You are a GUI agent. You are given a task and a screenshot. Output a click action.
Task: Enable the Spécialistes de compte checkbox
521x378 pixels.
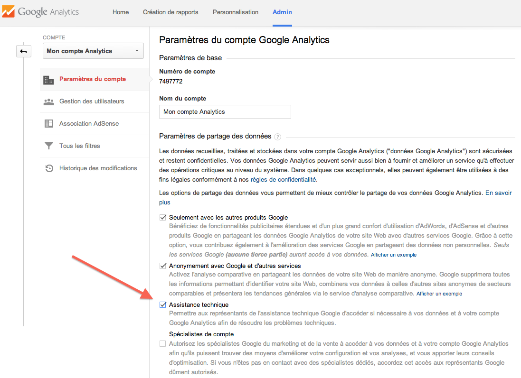tap(163, 344)
